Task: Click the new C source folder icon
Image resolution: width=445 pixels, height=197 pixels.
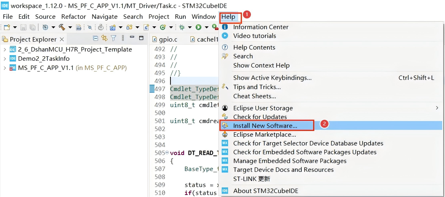Action: pos(113,27)
